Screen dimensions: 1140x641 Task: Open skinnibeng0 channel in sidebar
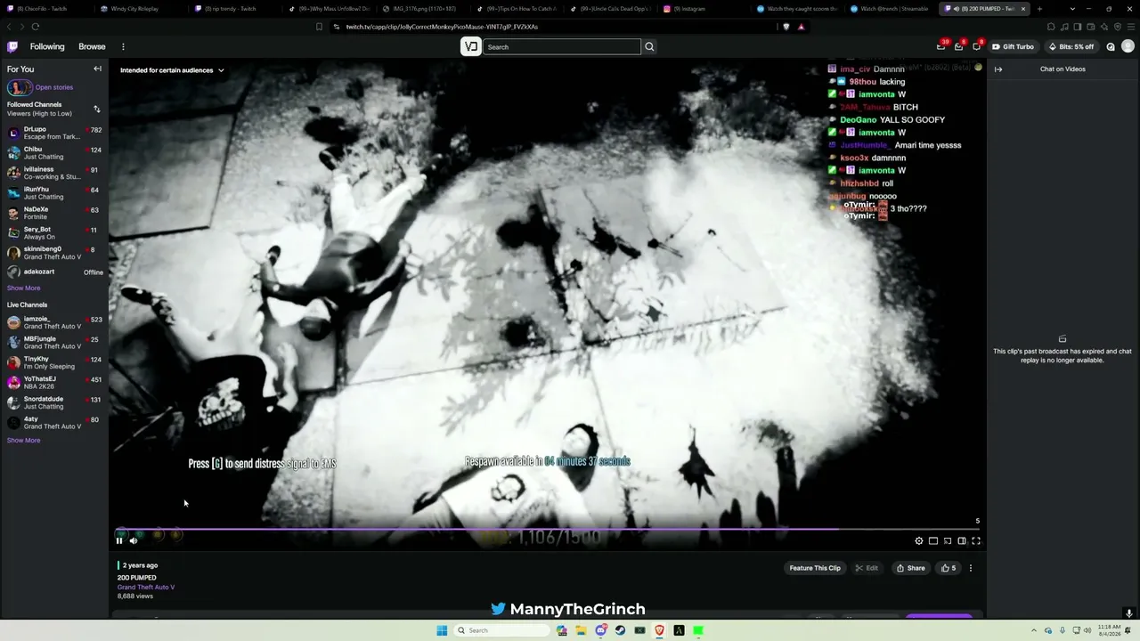pos(54,253)
